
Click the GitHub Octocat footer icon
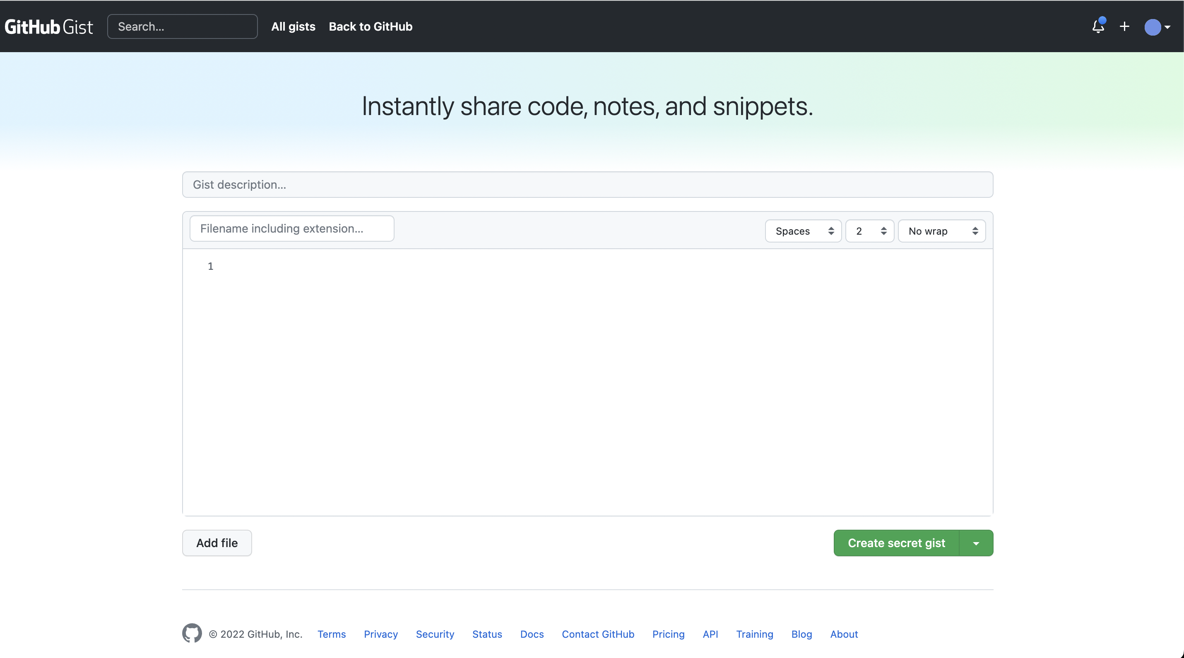point(192,633)
